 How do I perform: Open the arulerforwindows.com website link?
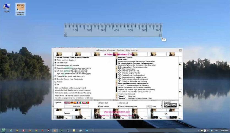pos(117,112)
